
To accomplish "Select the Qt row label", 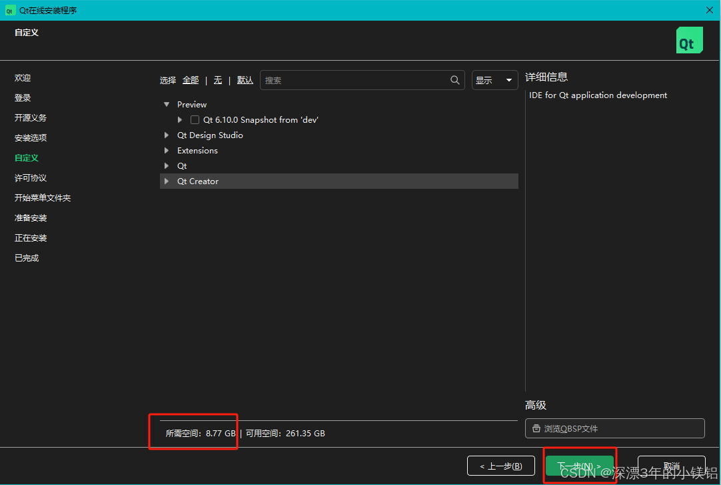I will pos(182,165).
